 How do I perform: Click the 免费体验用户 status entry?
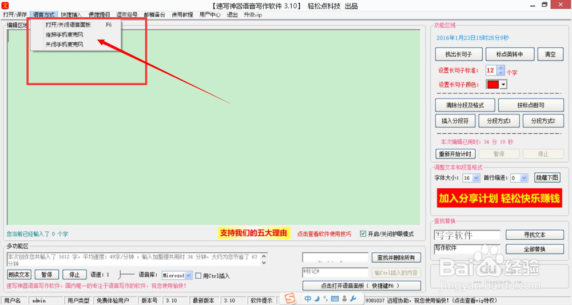click(113, 300)
